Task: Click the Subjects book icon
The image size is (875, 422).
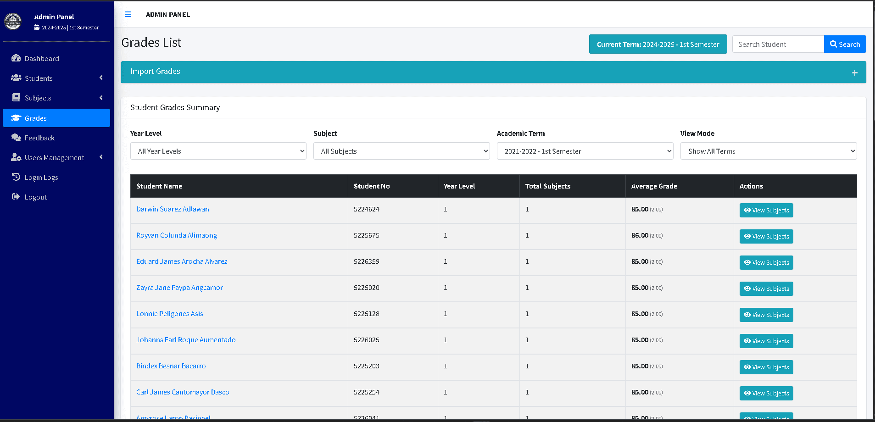Action: pyautogui.click(x=16, y=98)
